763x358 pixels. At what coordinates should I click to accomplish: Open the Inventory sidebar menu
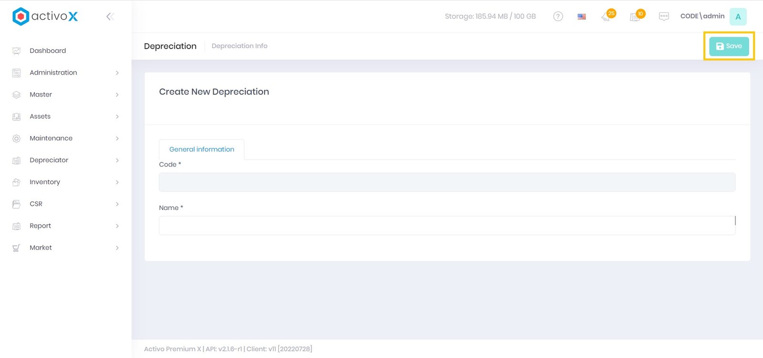click(x=45, y=182)
